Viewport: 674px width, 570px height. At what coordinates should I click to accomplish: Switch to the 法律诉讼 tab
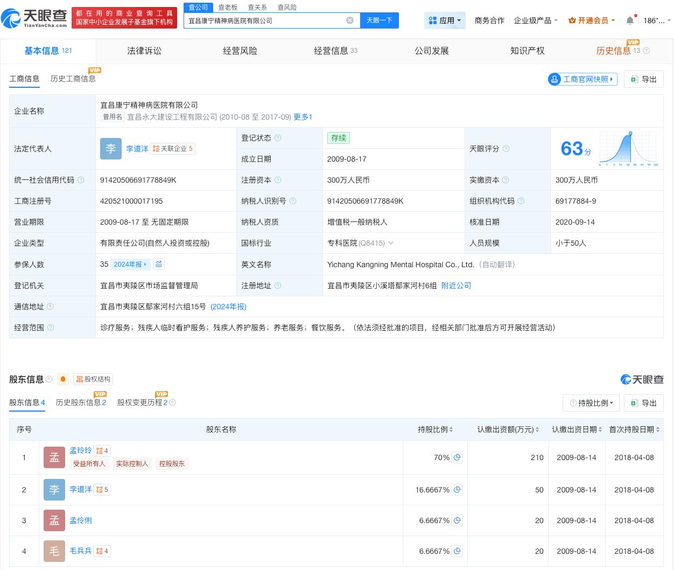(144, 51)
